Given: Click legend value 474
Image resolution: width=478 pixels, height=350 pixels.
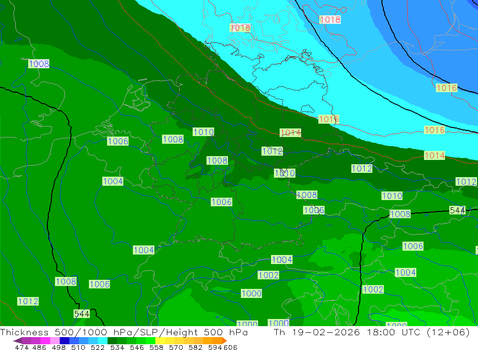Looking at the screenshot, I should pos(22,347).
